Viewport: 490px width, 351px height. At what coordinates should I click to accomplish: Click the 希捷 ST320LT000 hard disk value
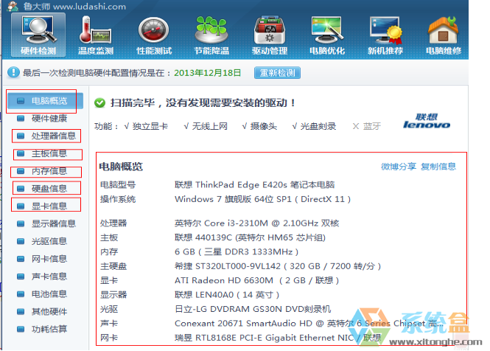[278, 266]
